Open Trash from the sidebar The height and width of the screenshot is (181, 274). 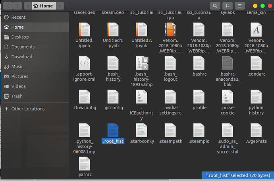click(x=17, y=96)
